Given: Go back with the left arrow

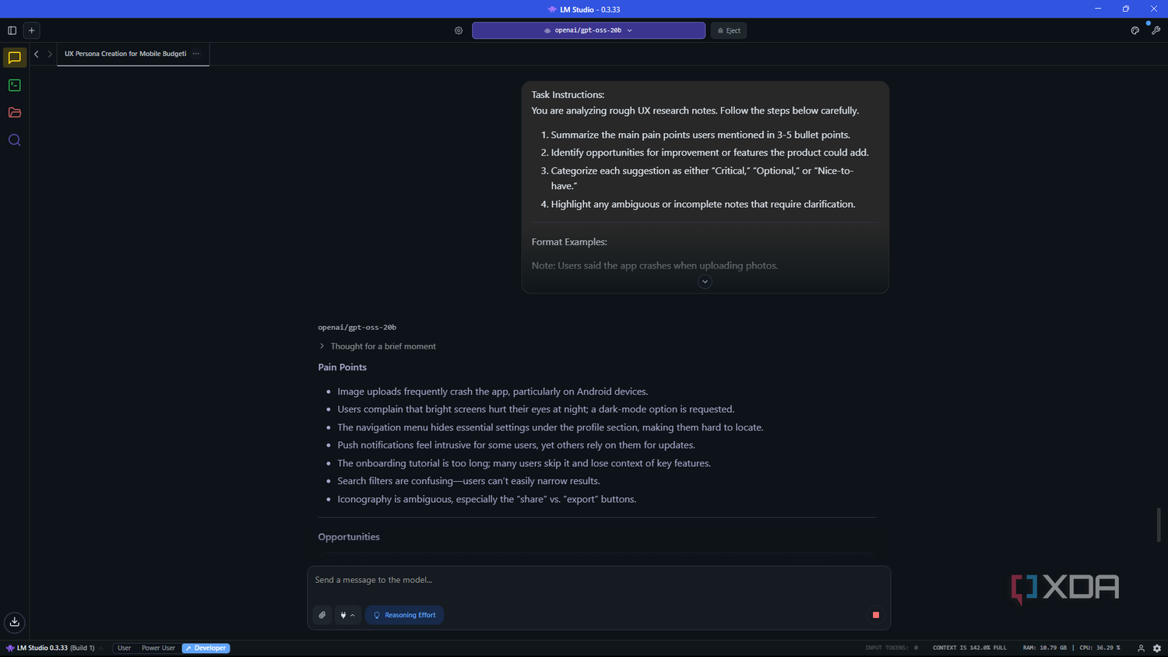Looking at the screenshot, I should [x=37, y=54].
